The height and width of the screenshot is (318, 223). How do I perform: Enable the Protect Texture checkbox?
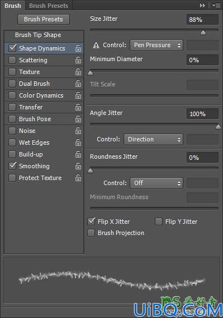(x=12, y=178)
